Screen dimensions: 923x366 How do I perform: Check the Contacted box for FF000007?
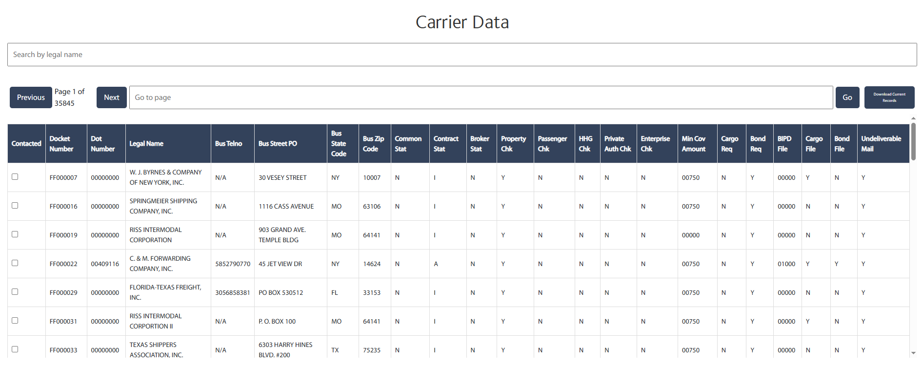15,177
